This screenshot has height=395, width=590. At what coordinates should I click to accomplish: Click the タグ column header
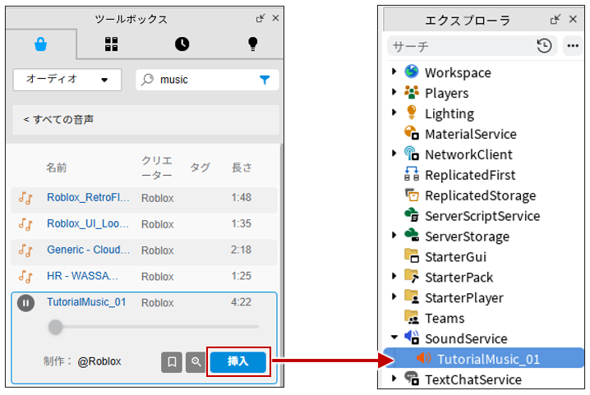[x=200, y=168]
